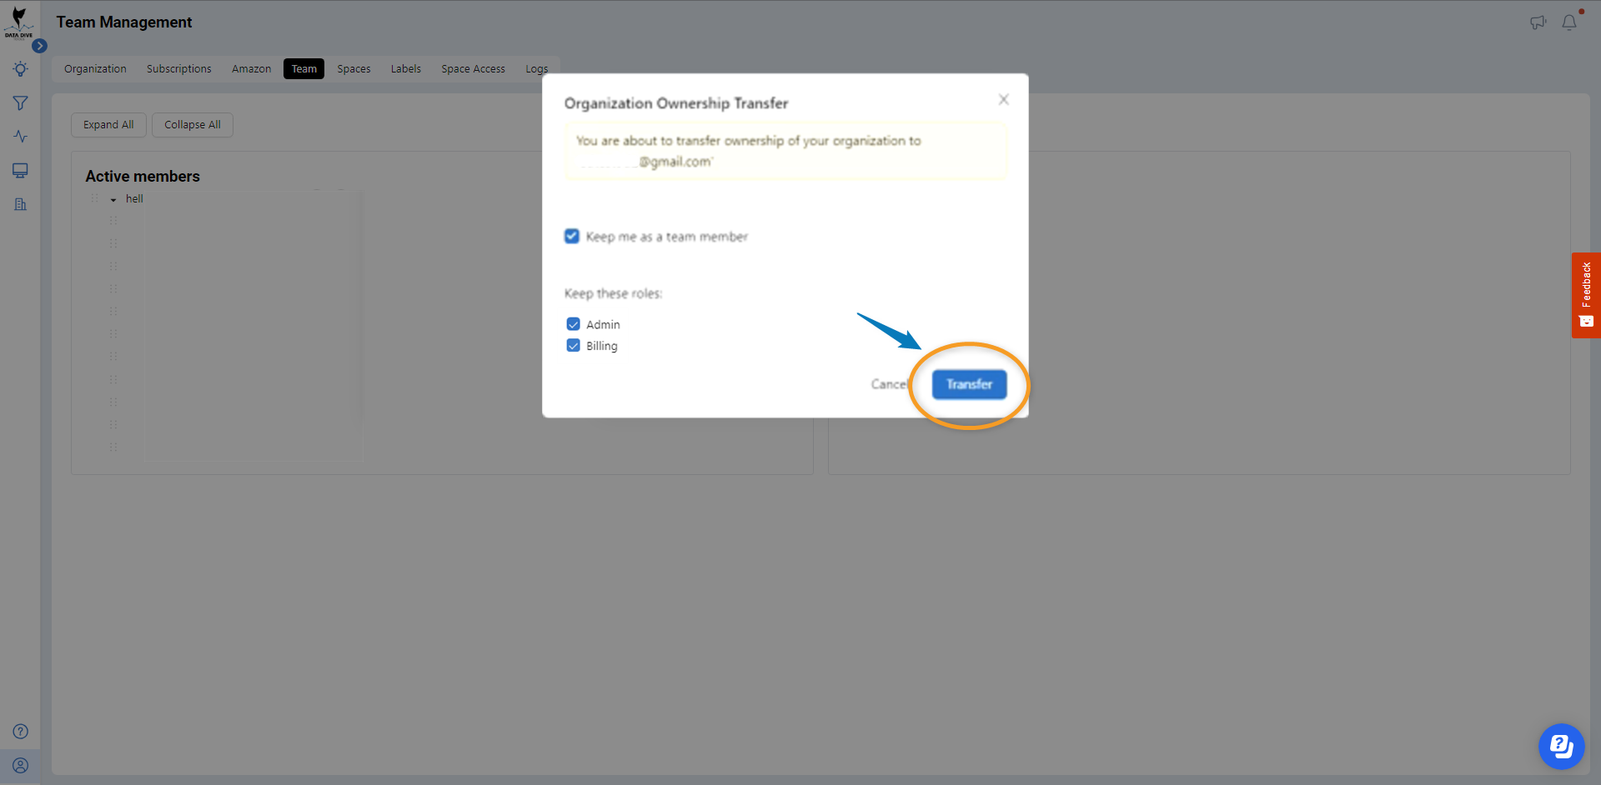Image resolution: width=1601 pixels, height=785 pixels.
Task: Click the Team Management page title
Action: [x=124, y=22]
